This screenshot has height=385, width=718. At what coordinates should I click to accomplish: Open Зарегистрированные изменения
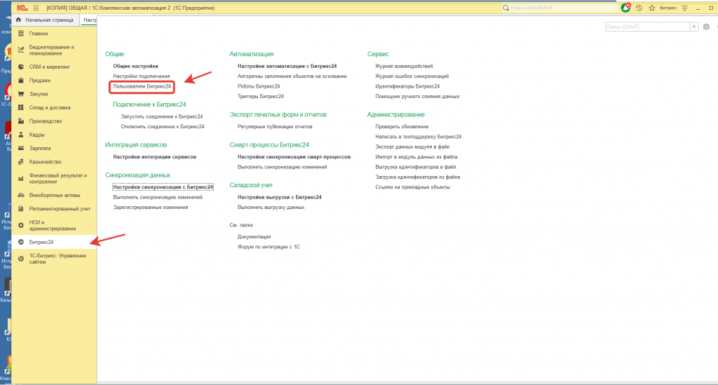[x=151, y=207]
